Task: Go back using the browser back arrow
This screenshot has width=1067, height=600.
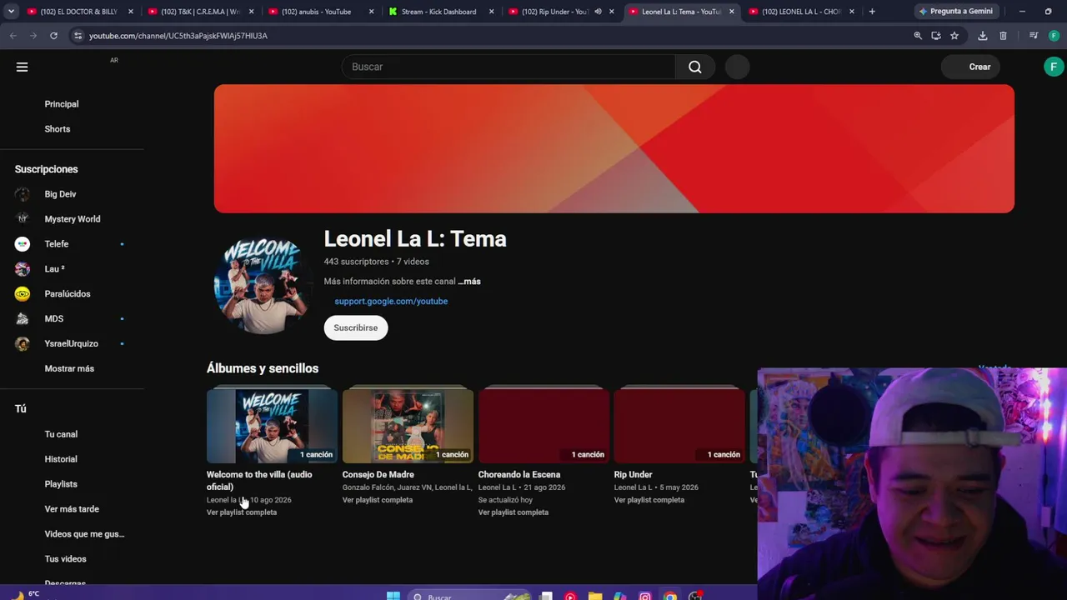Action: (x=13, y=36)
